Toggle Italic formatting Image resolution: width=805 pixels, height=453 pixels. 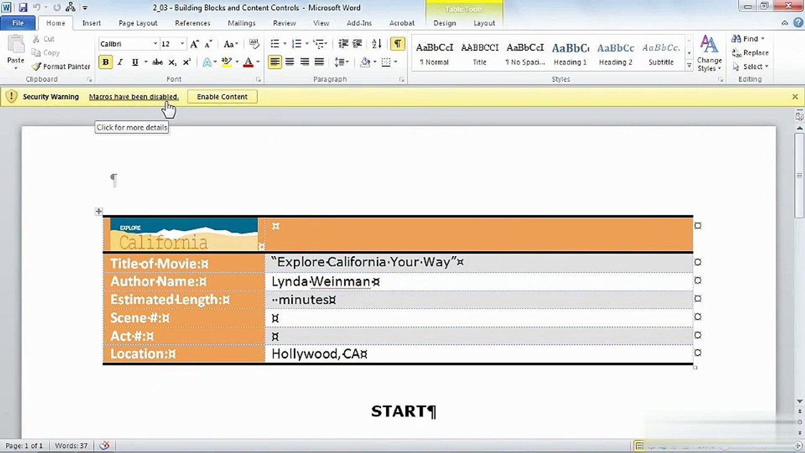click(x=120, y=62)
